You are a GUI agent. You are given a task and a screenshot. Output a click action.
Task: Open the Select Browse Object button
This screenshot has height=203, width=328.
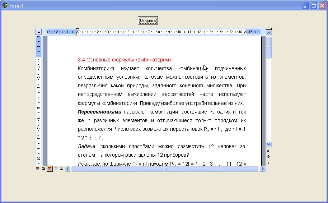[x=268, y=157]
